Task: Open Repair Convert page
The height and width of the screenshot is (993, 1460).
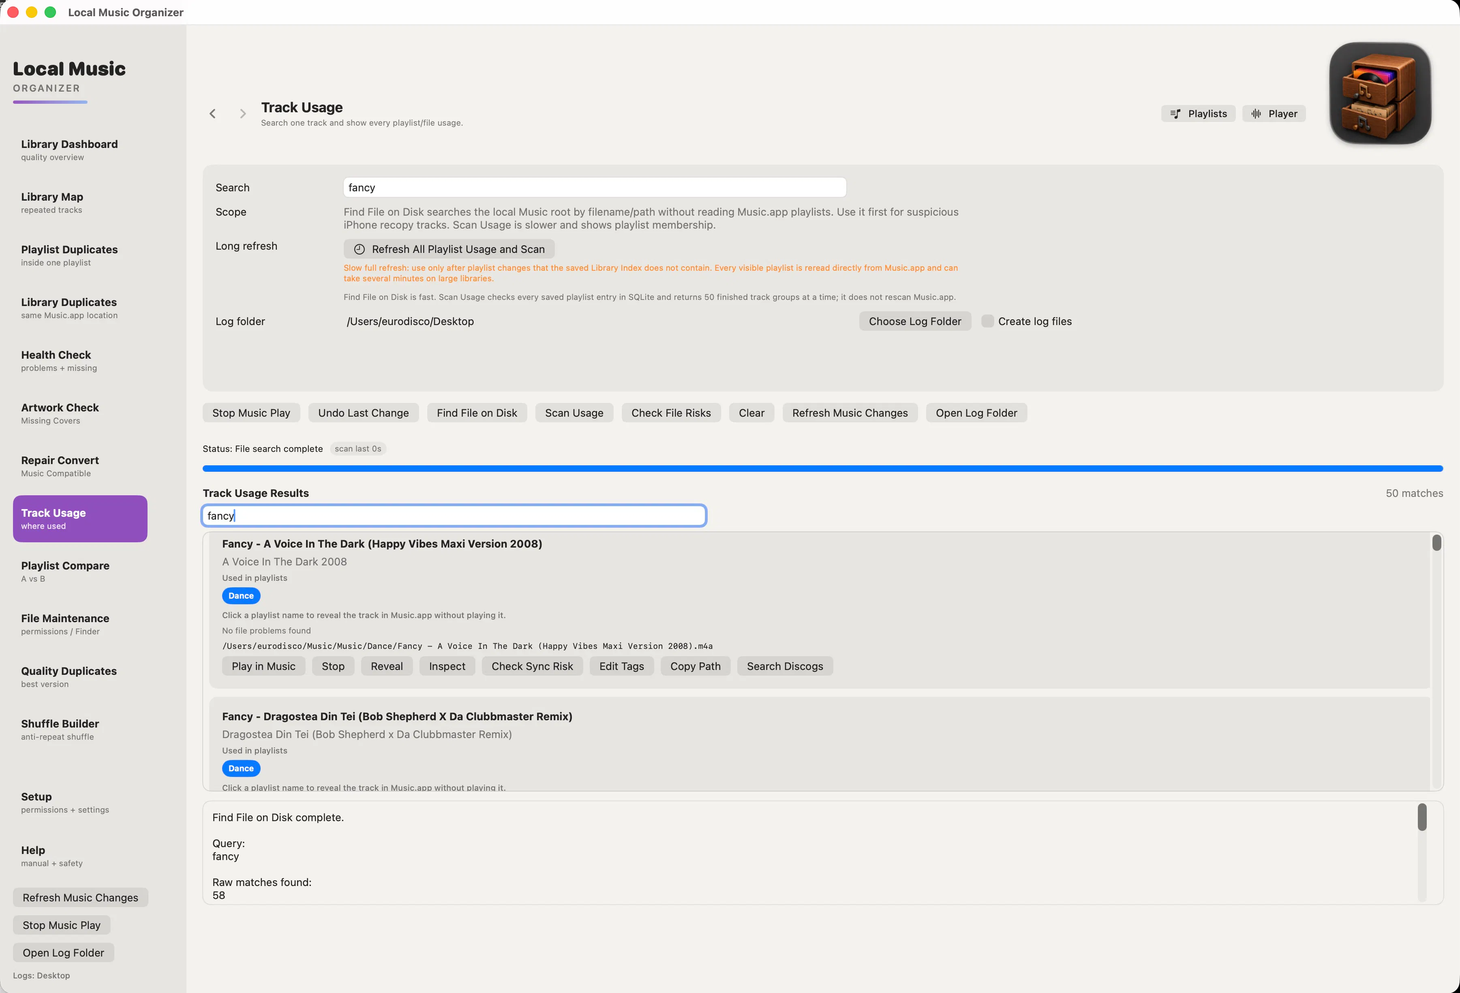Action: tap(80, 467)
